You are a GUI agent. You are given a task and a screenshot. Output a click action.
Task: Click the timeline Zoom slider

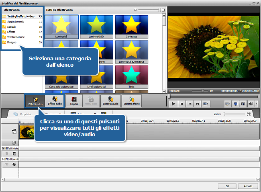[224, 114]
